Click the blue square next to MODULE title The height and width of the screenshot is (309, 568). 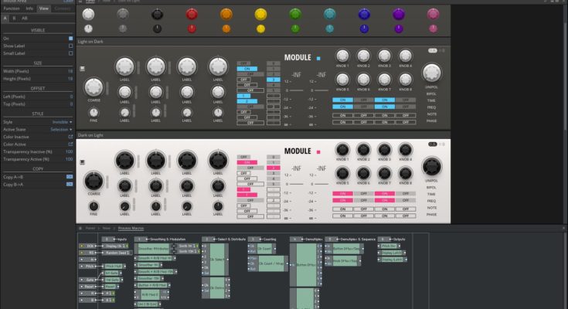[318, 57]
